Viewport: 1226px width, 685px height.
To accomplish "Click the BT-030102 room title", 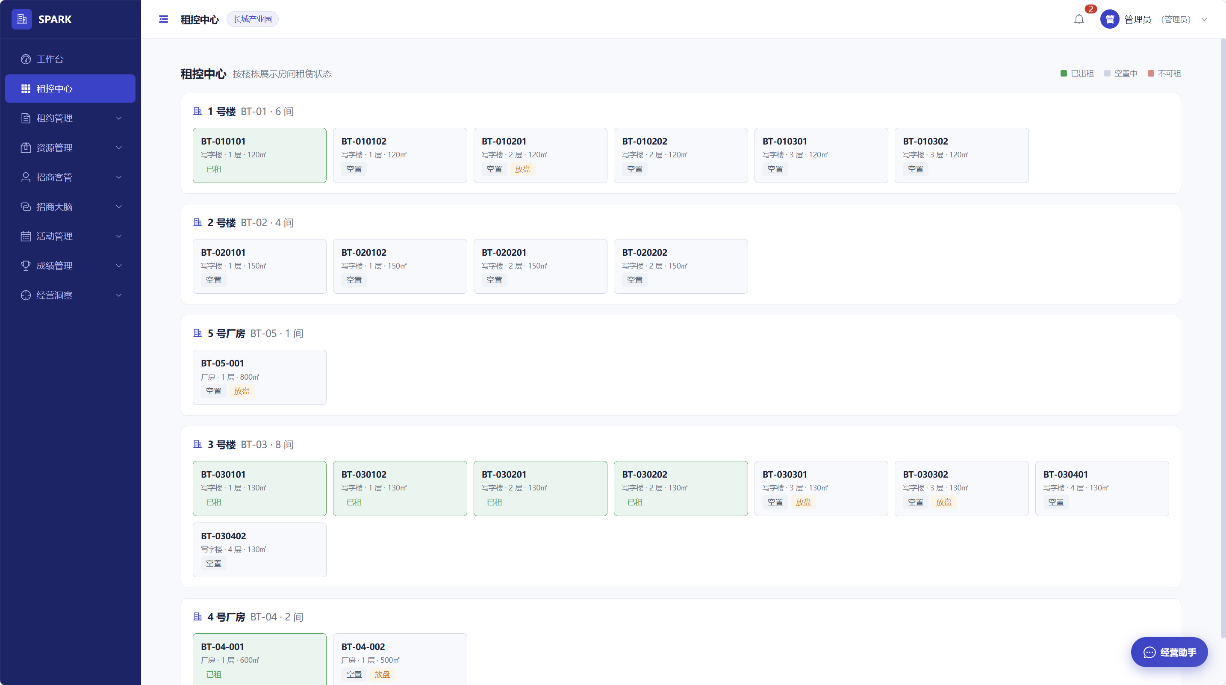I will coord(364,474).
